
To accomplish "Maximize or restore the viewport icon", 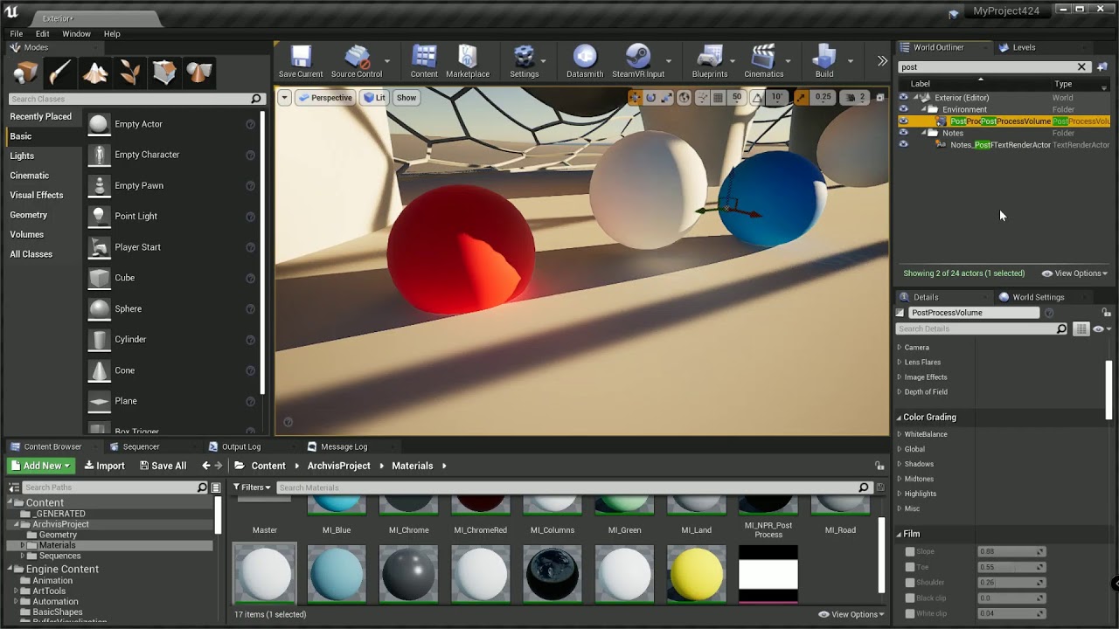I will pos(879,98).
